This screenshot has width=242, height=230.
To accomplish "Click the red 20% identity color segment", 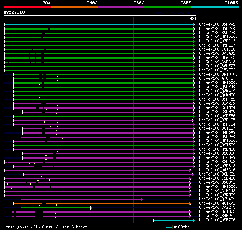I will click(x=27, y=7).
